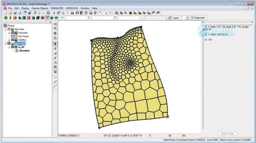
Task: Switch to the TIN module icon
Action: pos(6,18)
